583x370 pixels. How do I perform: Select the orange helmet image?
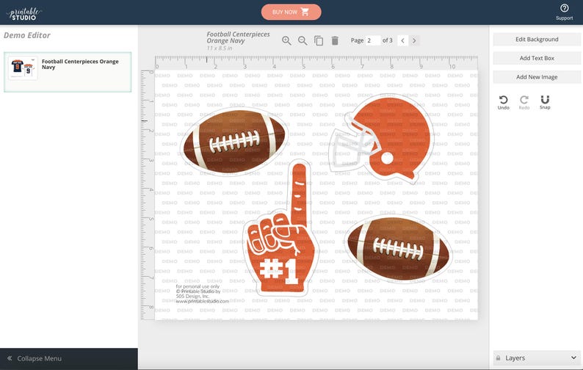pos(382,137)
